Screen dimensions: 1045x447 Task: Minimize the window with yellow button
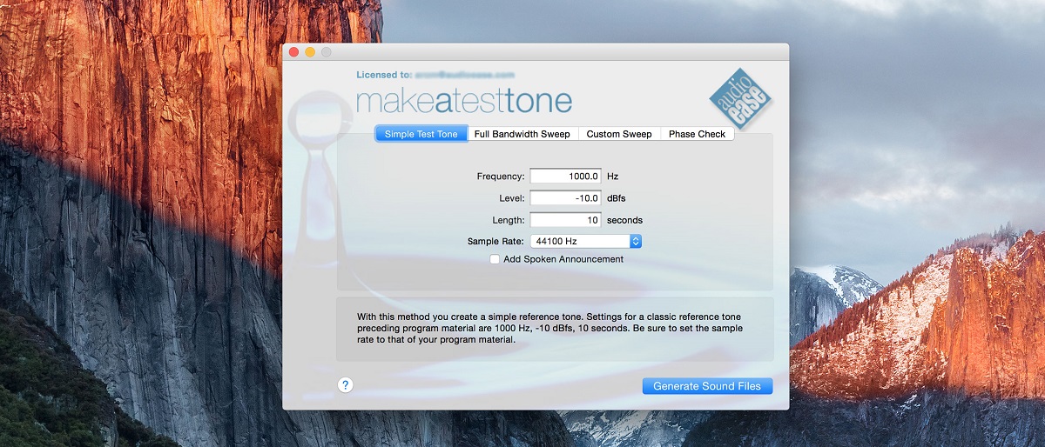coord(310,52)
